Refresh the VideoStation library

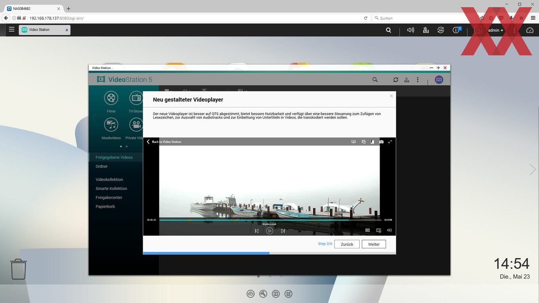(396, 80)
